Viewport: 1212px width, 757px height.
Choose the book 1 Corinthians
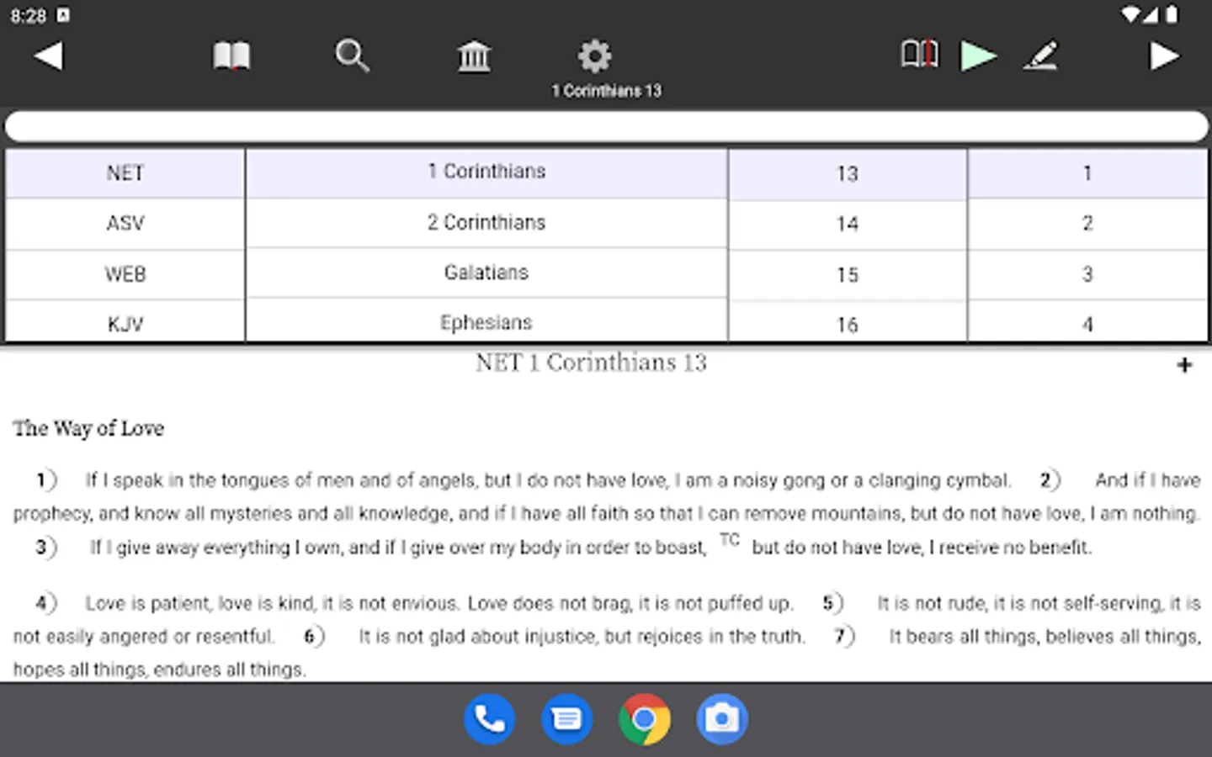[486, 172]
